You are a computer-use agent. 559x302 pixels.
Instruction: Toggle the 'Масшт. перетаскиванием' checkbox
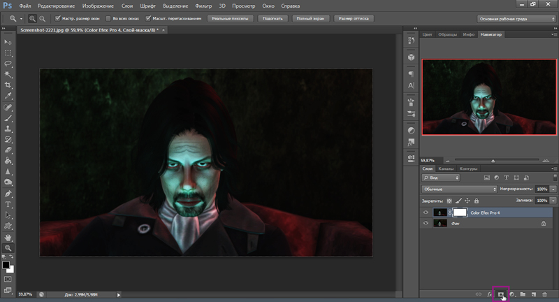148,19
